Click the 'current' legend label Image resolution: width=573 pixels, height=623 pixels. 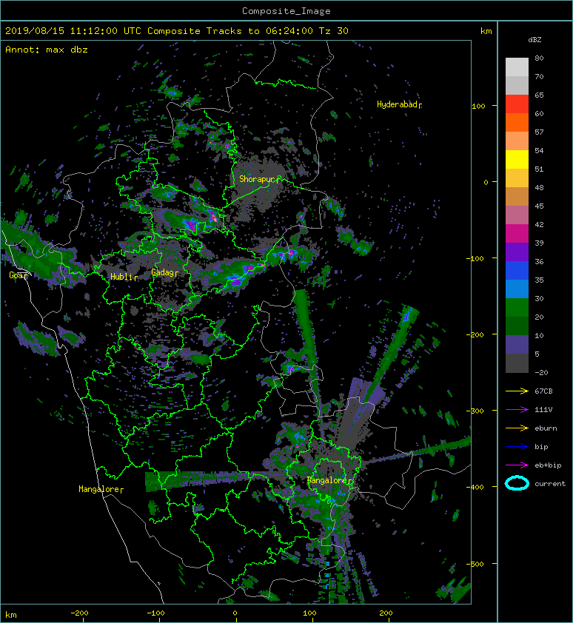[550, 484]
